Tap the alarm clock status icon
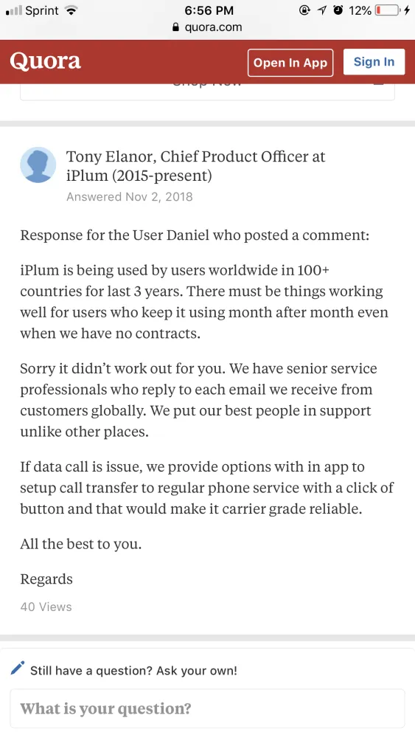The image size is (415, 738). point(338,10)
